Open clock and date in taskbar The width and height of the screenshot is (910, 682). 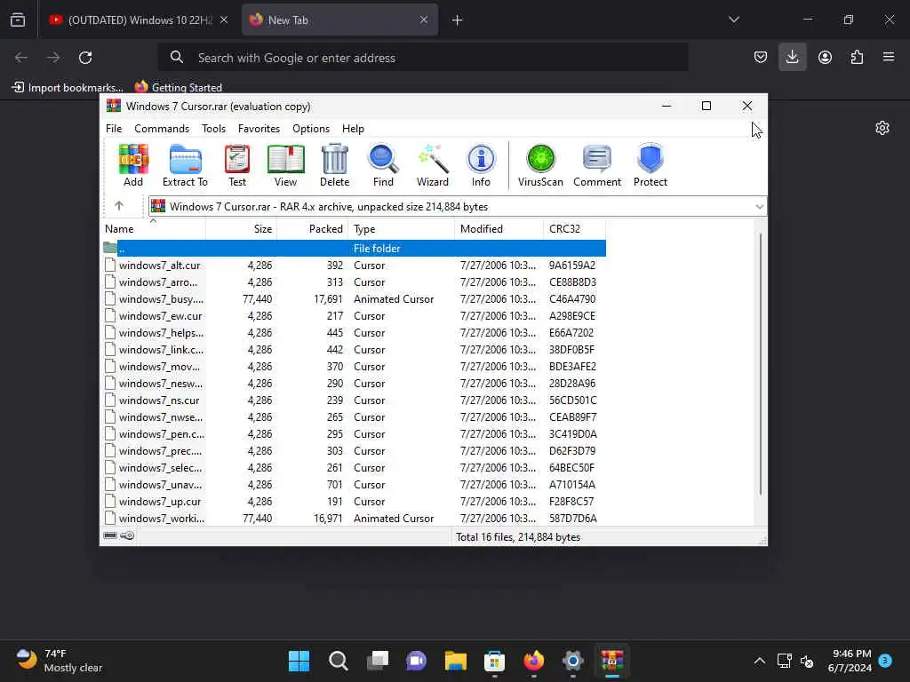point(850,661)
